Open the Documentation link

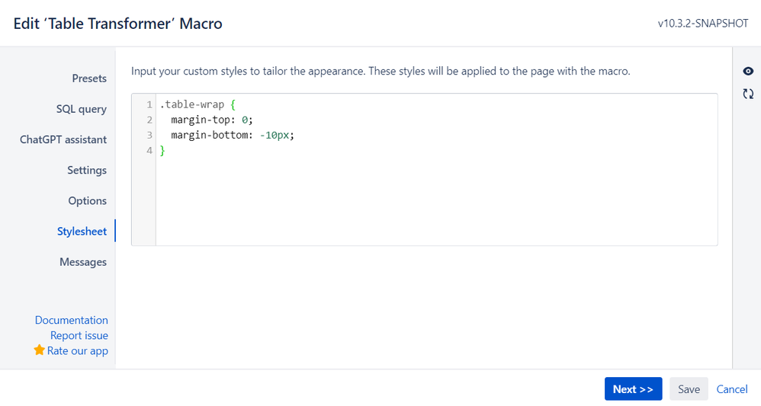[x=72, y=320]
